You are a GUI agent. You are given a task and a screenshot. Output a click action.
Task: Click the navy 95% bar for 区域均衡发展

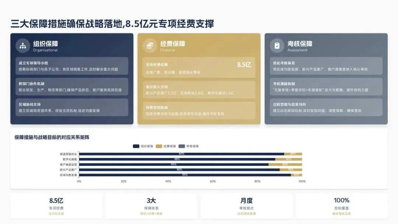coord(185,175)
